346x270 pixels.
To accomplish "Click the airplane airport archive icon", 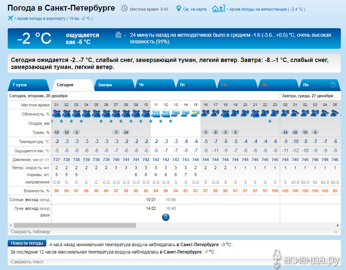I will tap(10, 18).
